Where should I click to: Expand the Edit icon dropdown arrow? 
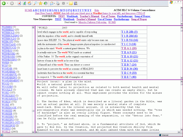[x=67, y=3]
